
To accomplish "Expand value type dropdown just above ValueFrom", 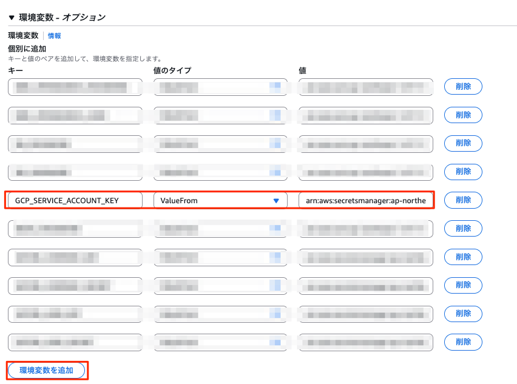I will tap(220, 172).
